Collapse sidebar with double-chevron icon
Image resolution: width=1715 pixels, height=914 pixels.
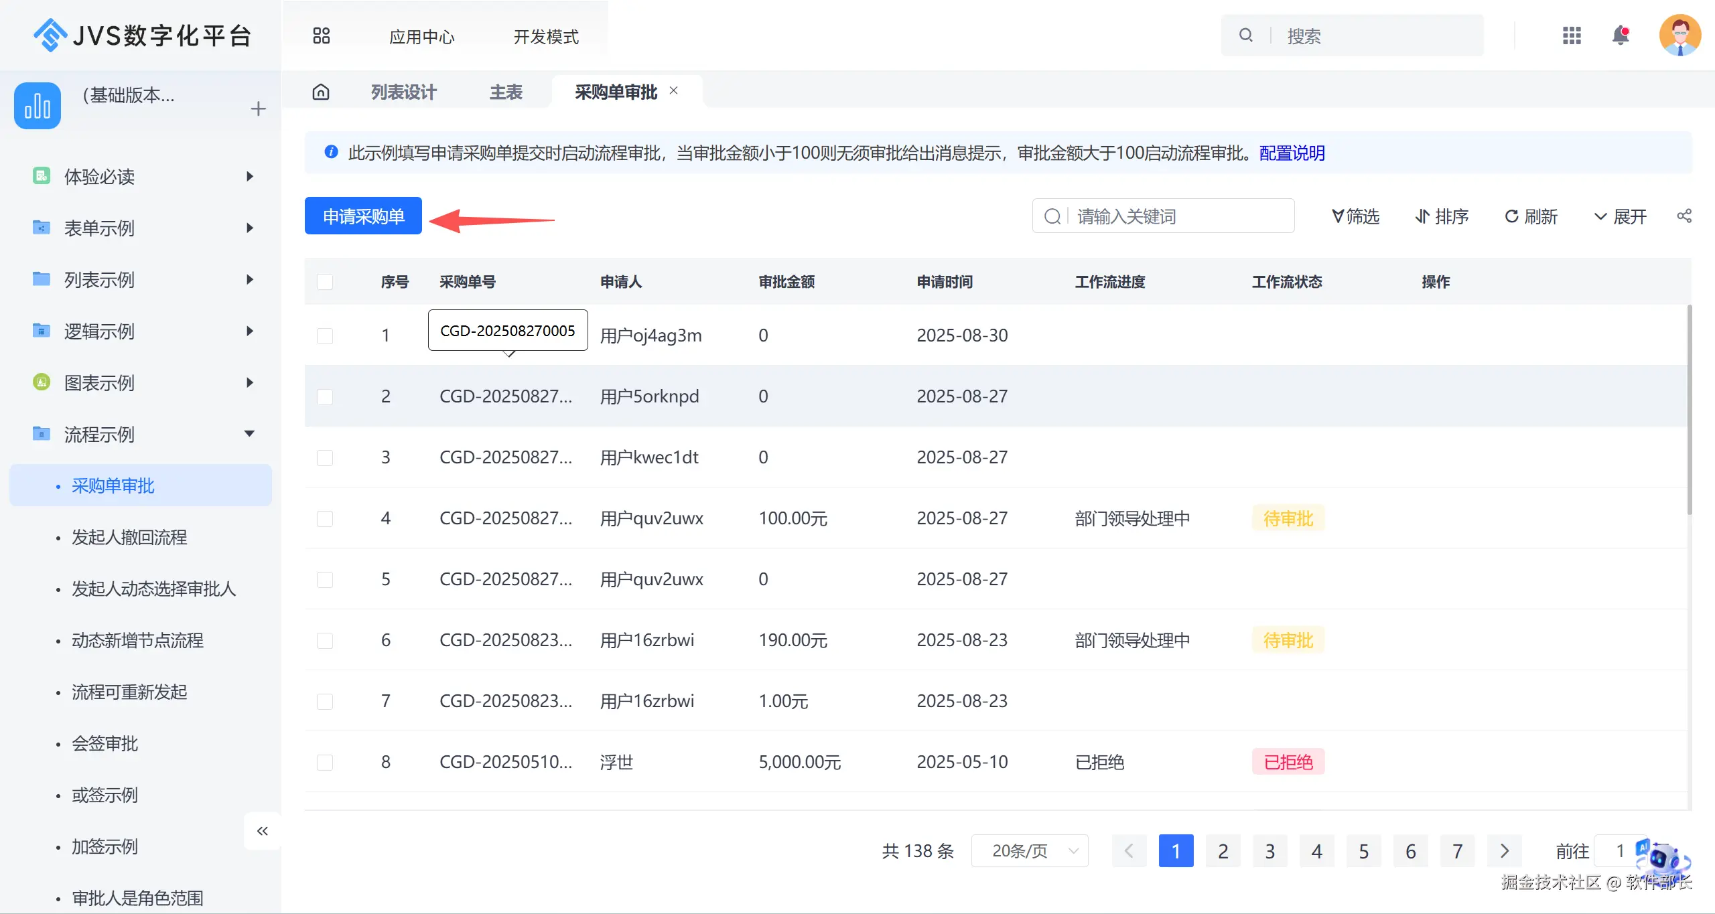[262, 831]
